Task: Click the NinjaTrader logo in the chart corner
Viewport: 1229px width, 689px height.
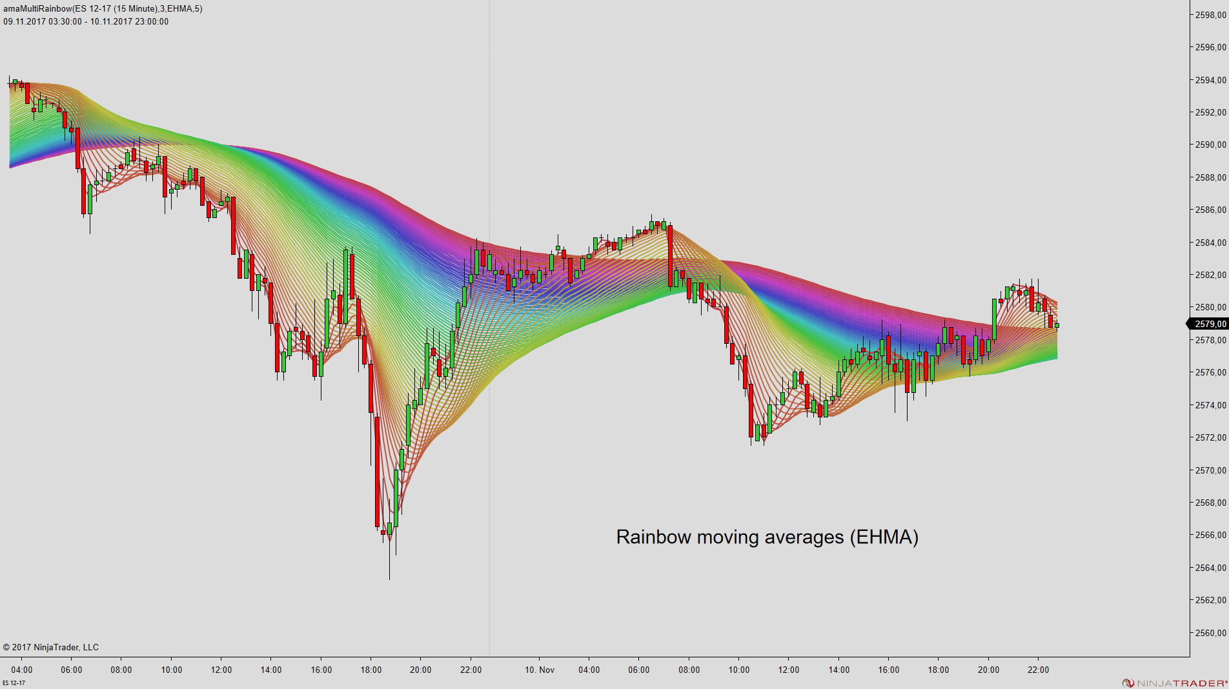Action: coord(1175,683)
